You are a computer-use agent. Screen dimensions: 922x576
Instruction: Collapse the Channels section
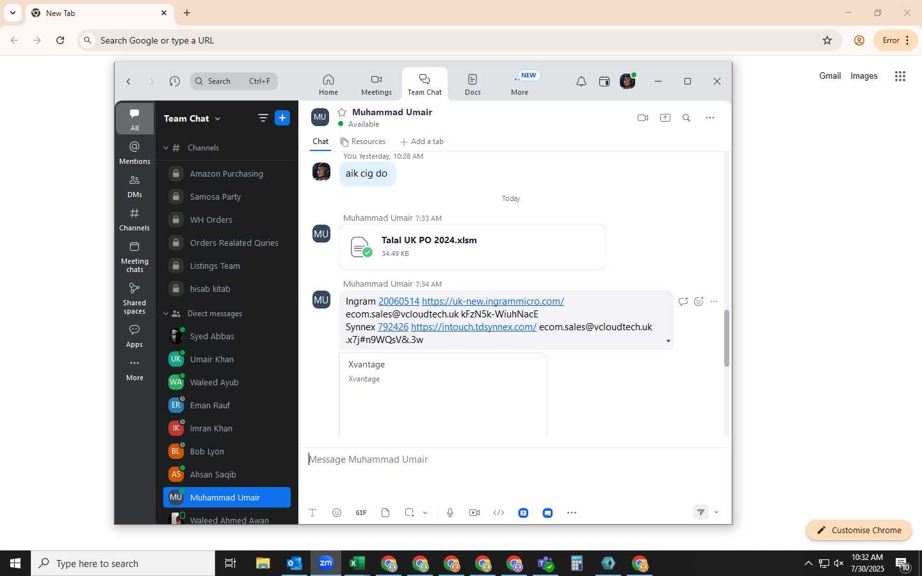pos(166,148)
